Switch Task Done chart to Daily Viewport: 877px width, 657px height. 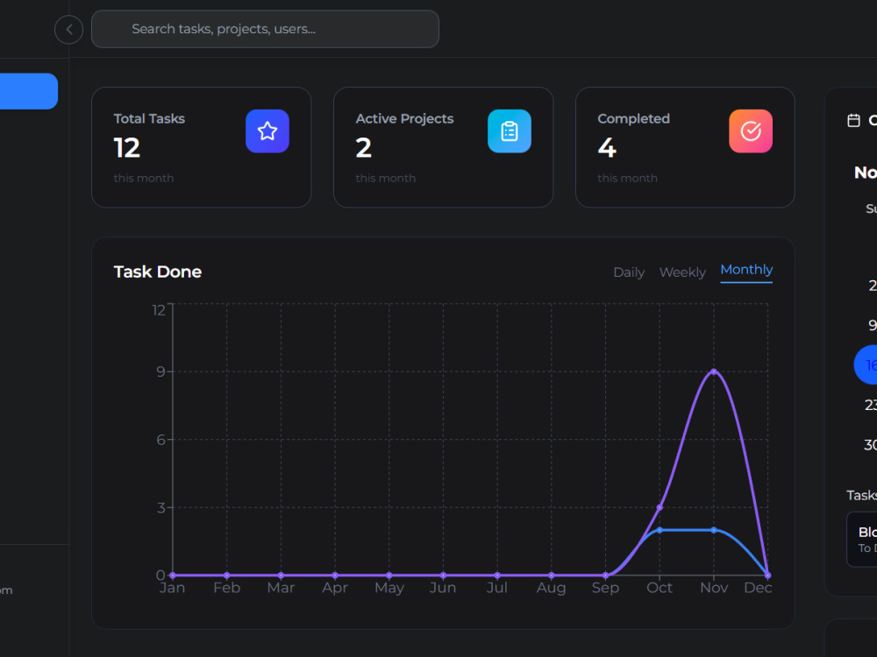[x=629, y=272]
